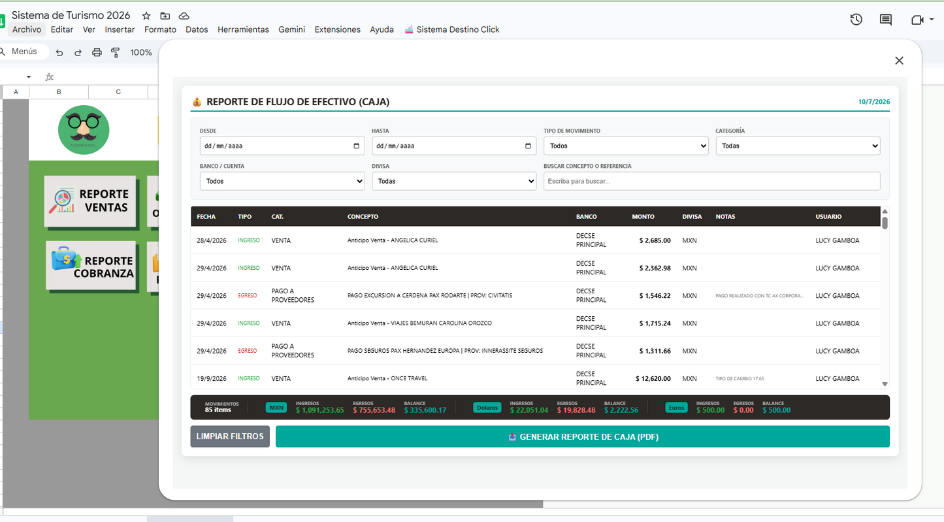Click the Buscar Concepto o Referencia field
The width and height of the screenshot is (944, 522).
tap(712, 181)
